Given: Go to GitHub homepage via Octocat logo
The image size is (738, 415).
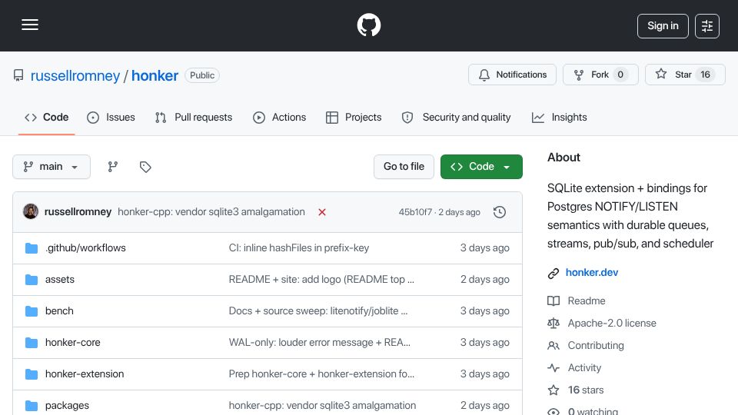Looking at the screenshot, I should tap(368, 25).
